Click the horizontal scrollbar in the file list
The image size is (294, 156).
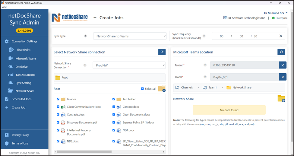[84, 152]
